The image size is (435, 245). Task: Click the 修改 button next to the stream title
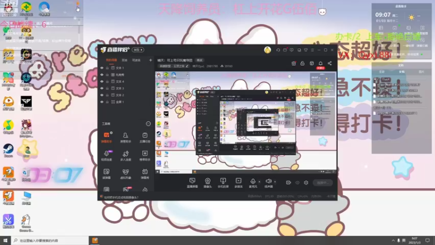click(200, 60)
